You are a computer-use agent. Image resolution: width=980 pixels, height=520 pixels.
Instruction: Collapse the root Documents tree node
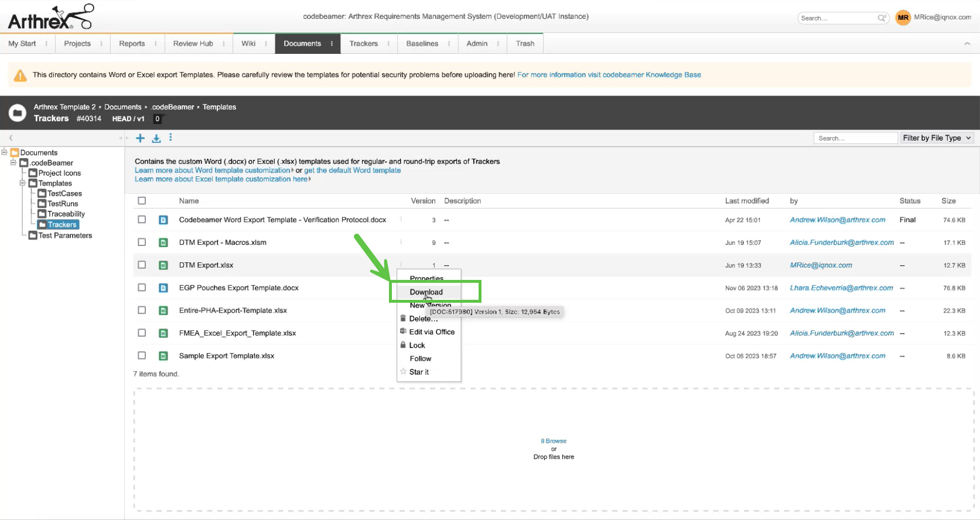(4, 152)
